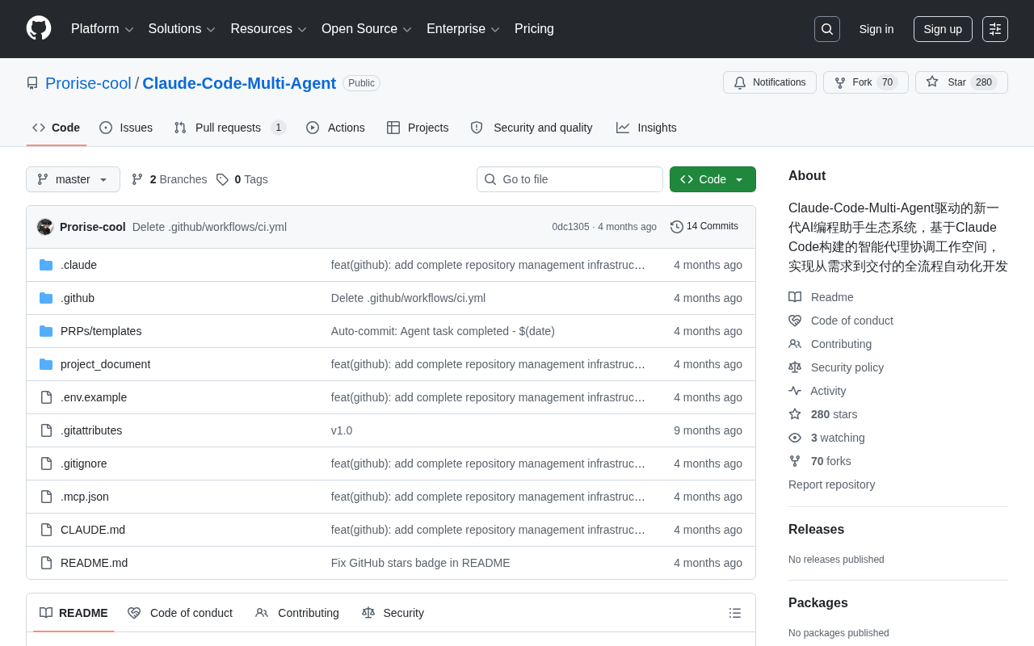The image size is (1034, 646).
Task: View 14 Commits history
Action: [704, 227]
